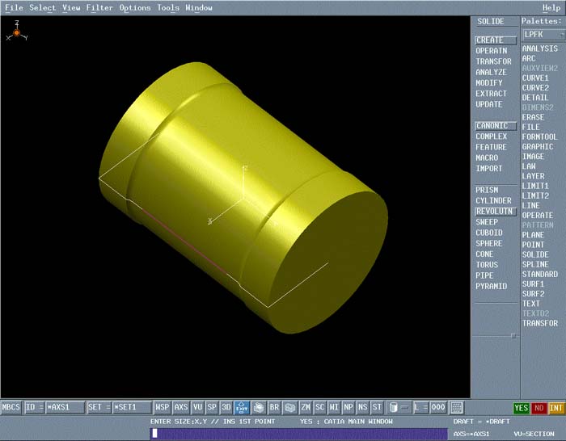This screenshot has height=441, width=566.
Task: Select the CYLINDER solid option
Action: point(493,200)
